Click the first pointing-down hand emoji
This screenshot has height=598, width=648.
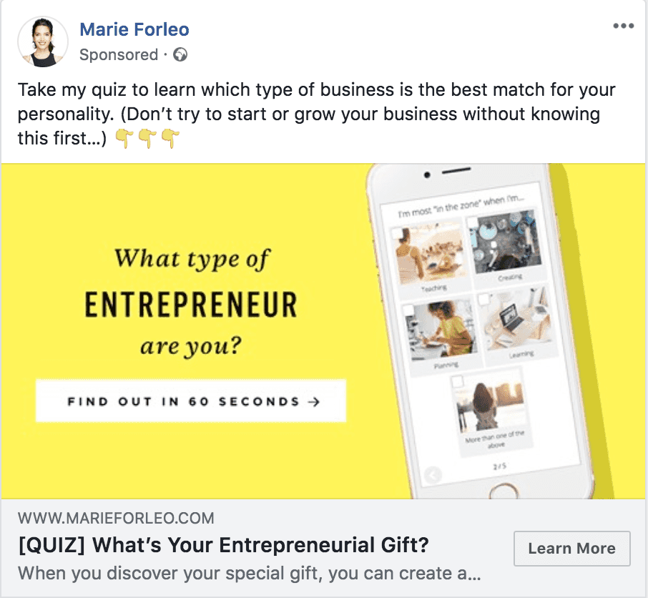(124, 138)
